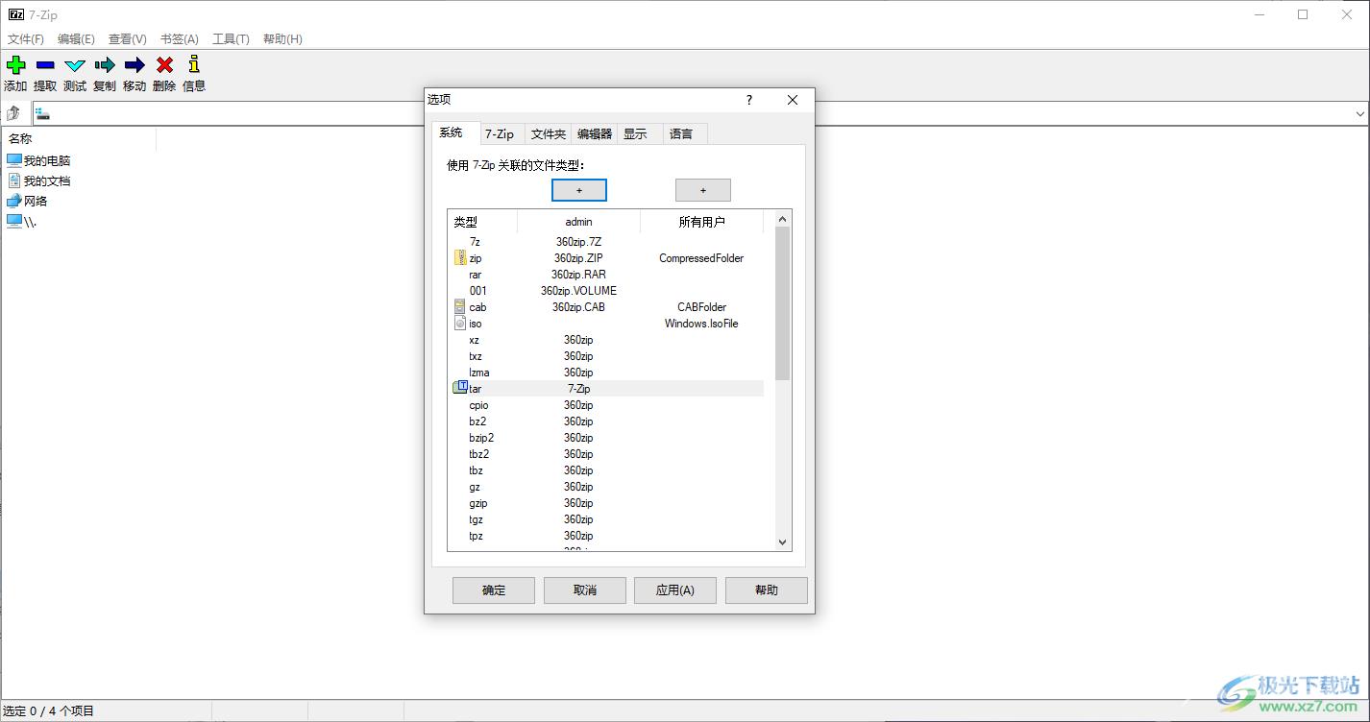
Task: Click the iso row disc icon
Action: 460,323
